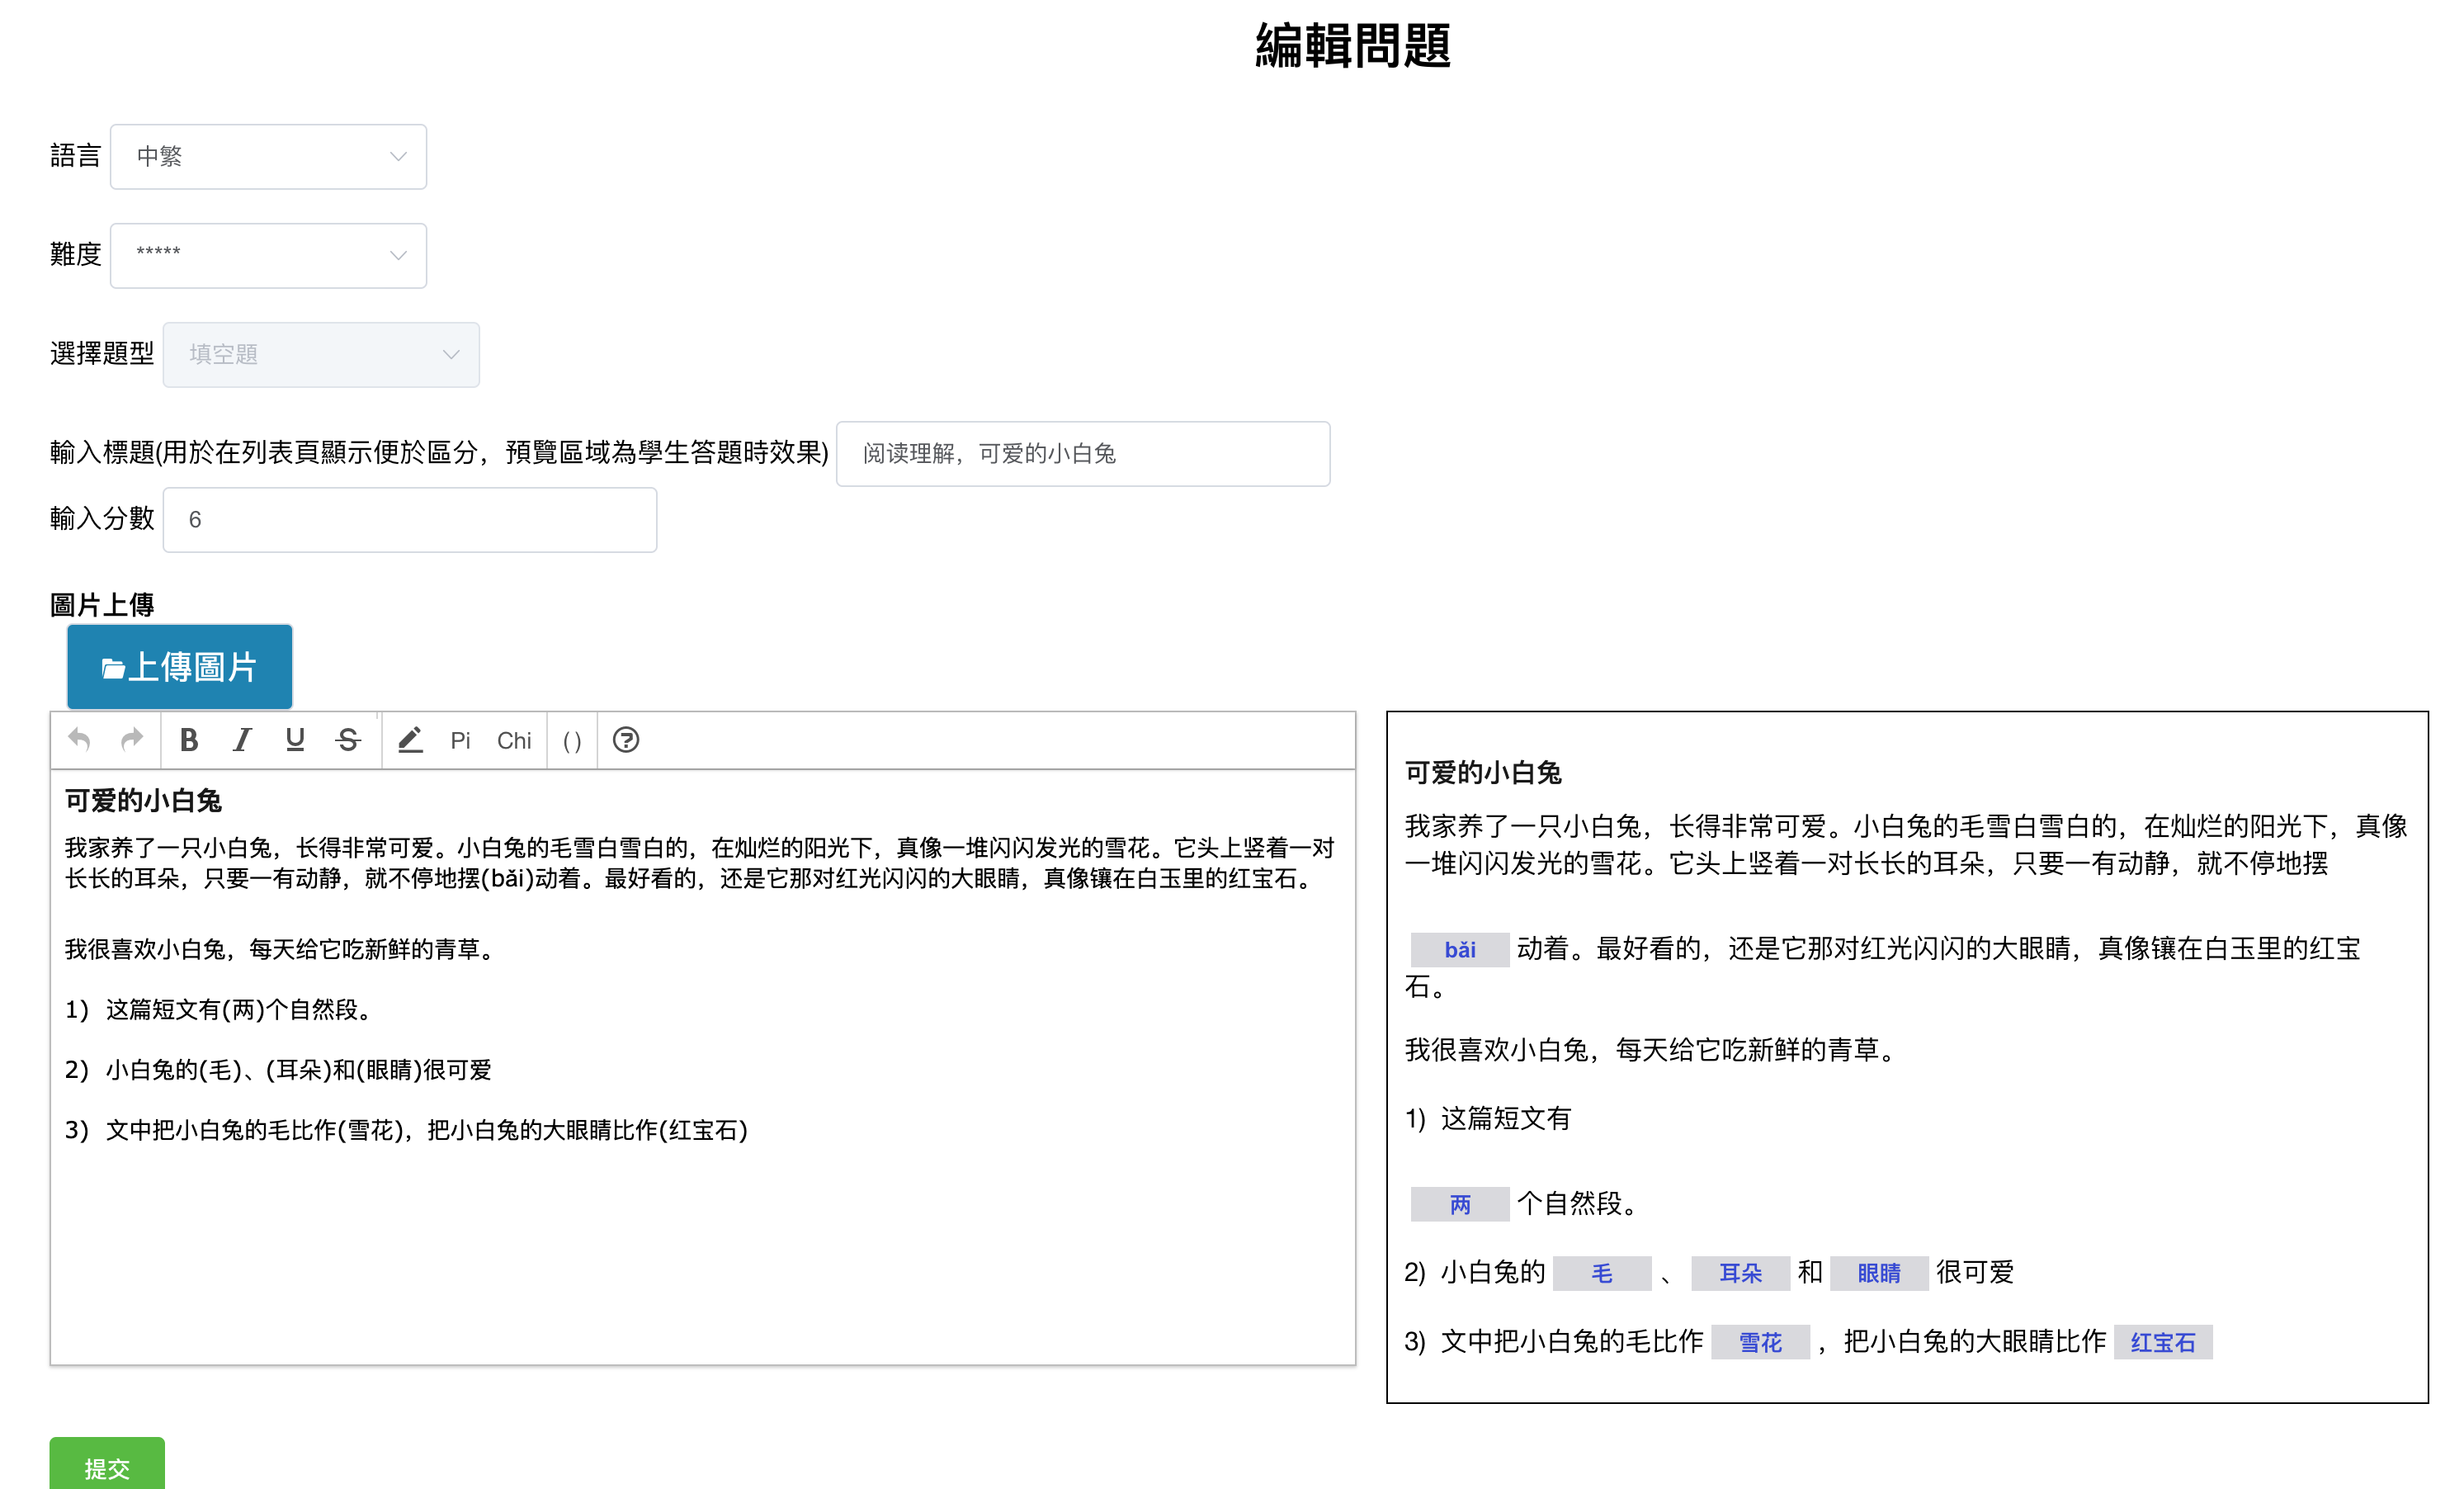Click the page heading 編輯問題
Viewport: 2464px width, 1489px height.
1353,46
